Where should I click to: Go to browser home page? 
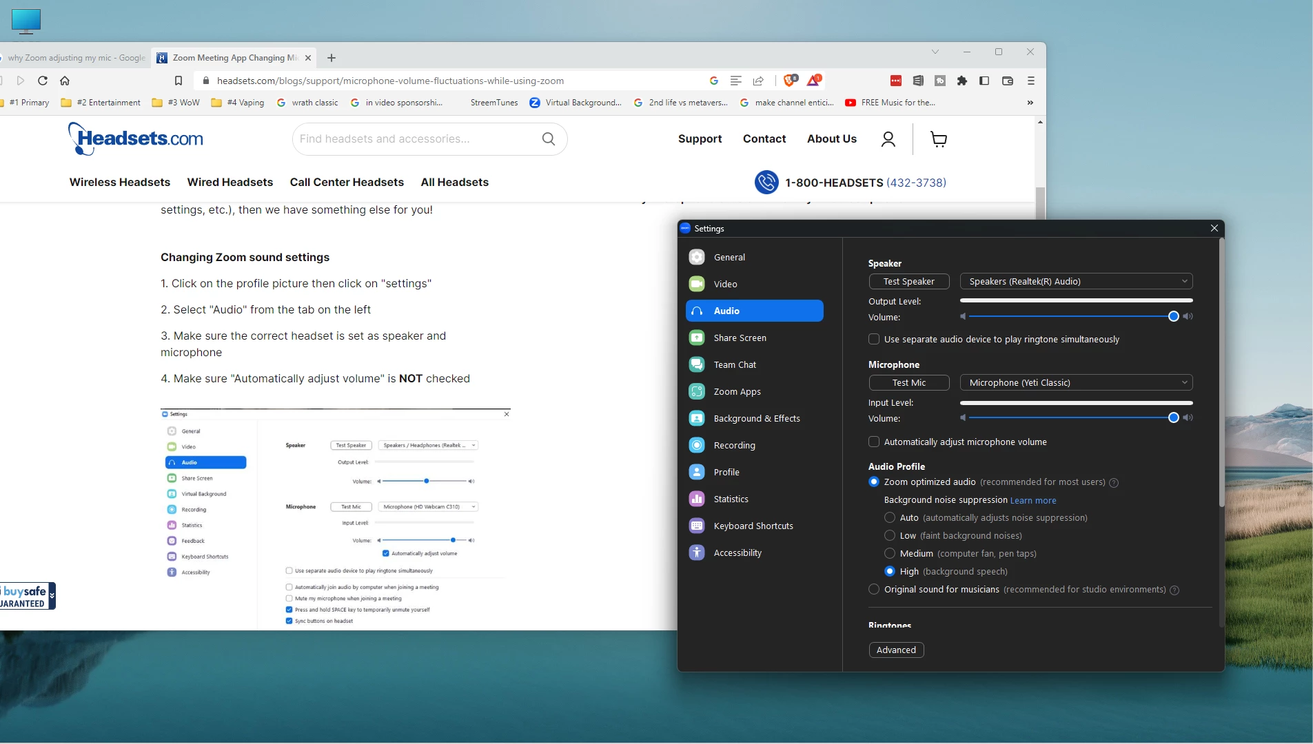point(65,81)
